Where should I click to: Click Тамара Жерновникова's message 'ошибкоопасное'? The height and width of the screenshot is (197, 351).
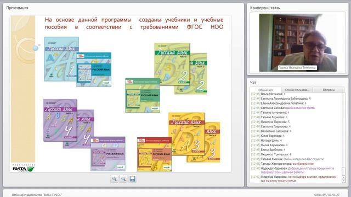coord(282,164)
